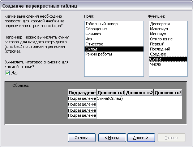Choose the highlighted 'Сумма' function
The width and height of the screenshot is (193, 147).
pyautogui.click(x=168, y=59)
